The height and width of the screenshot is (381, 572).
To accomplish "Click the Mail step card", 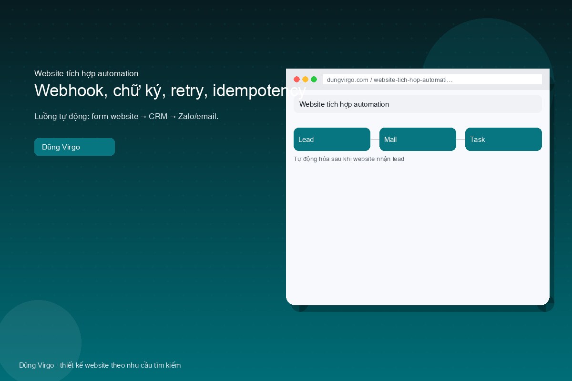I will coord(418,139).
